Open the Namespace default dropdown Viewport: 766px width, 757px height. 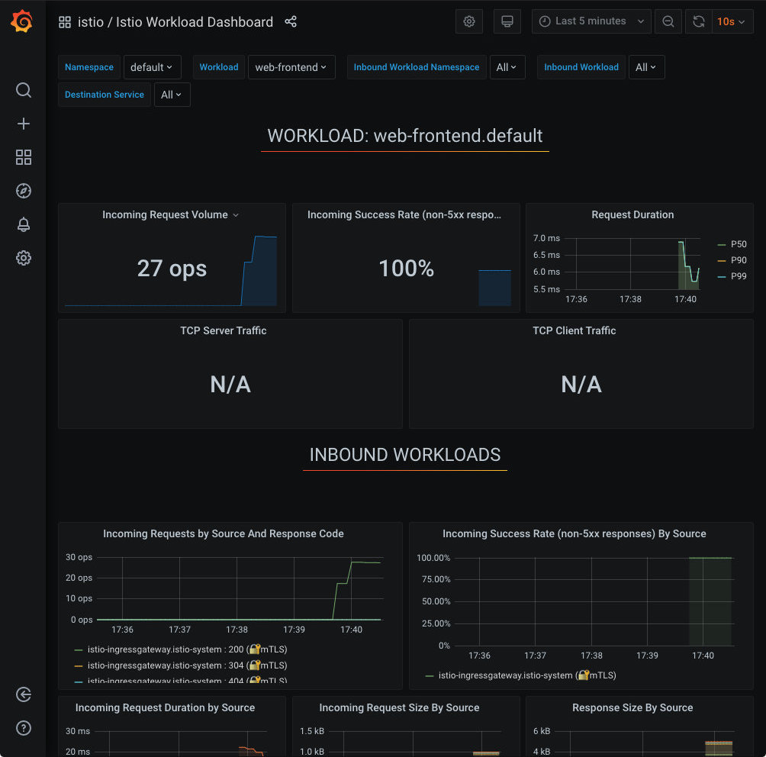tap(152, 67)
